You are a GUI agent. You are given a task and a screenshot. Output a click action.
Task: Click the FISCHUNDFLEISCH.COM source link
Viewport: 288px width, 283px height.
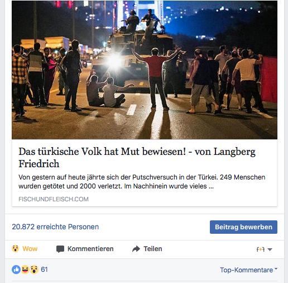pyautogui.click(x=54, y=199)
